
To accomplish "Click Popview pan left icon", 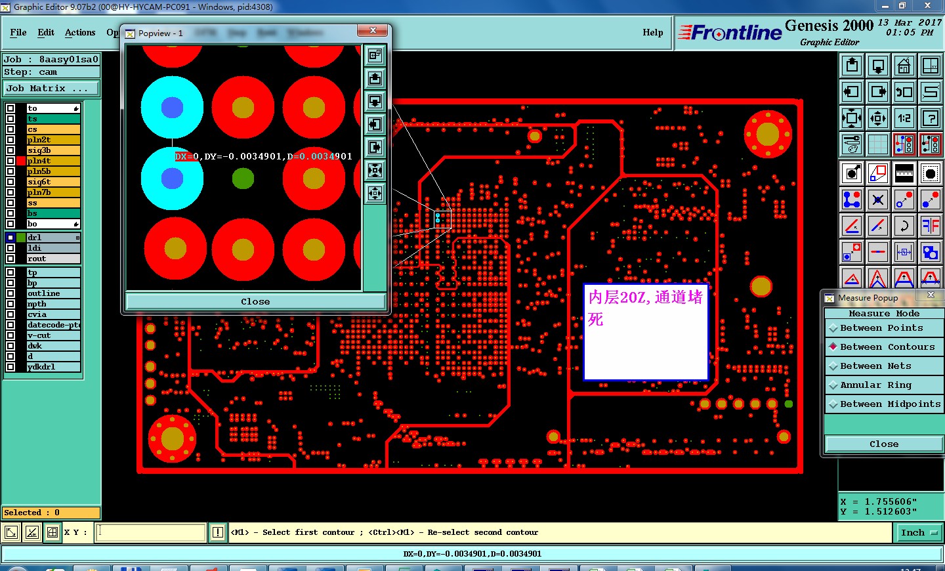I will (x=375, y=125).
